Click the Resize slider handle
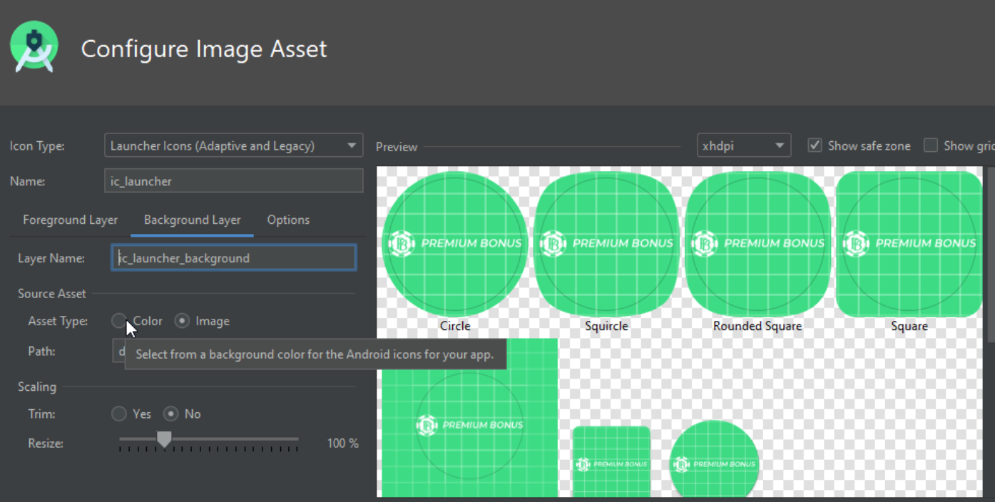 (164, 439)
